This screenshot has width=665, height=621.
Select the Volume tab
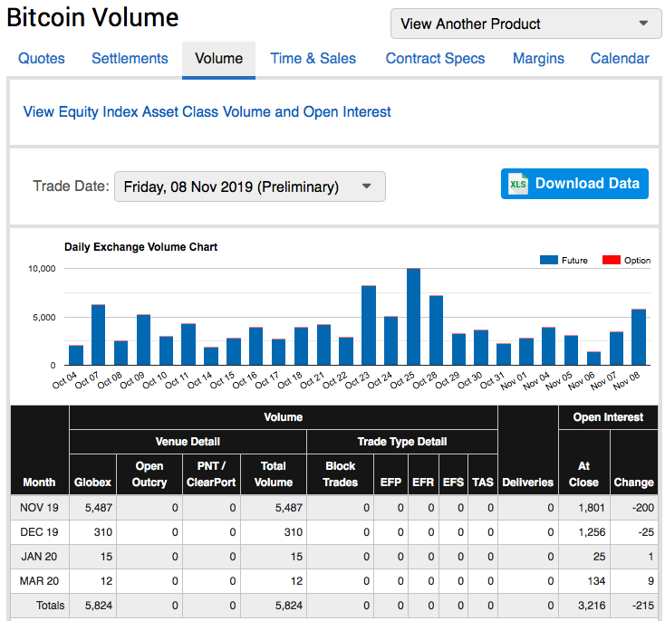[x=218, y=59]
